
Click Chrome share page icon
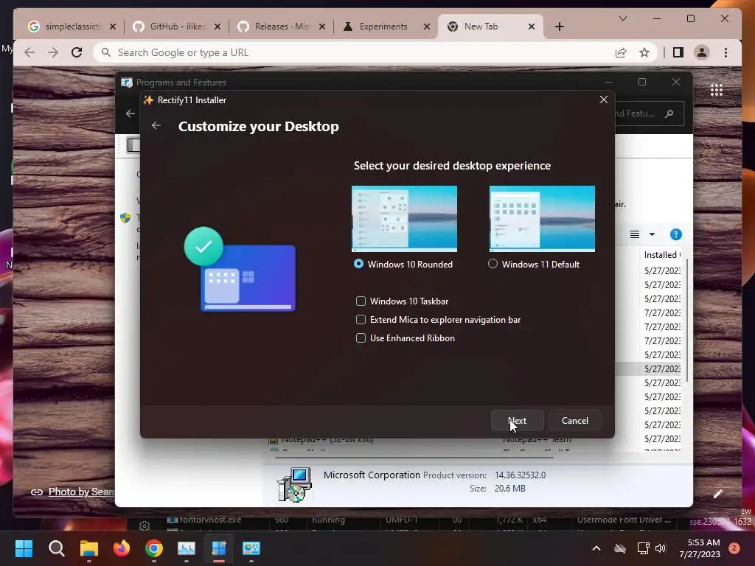621,52
